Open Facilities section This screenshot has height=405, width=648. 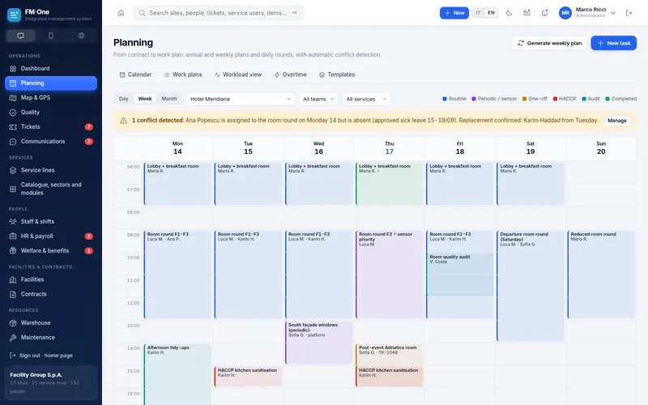pos(51,279)
